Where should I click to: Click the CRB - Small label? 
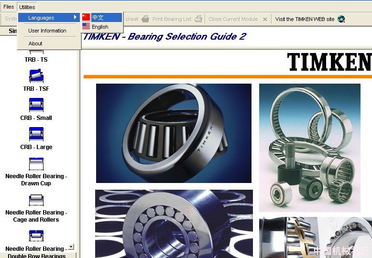point(36,118)
